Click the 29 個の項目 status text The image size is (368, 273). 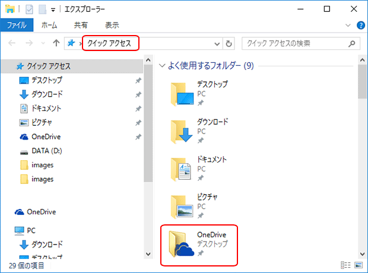pos(27,265)
